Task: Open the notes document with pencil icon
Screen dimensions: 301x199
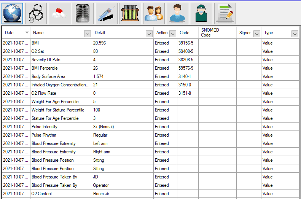Action: pos(225,13)
